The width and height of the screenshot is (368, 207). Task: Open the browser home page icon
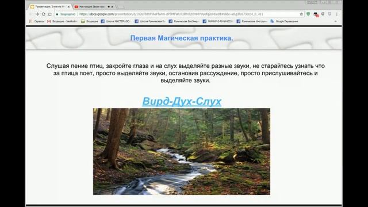point(50,14)
